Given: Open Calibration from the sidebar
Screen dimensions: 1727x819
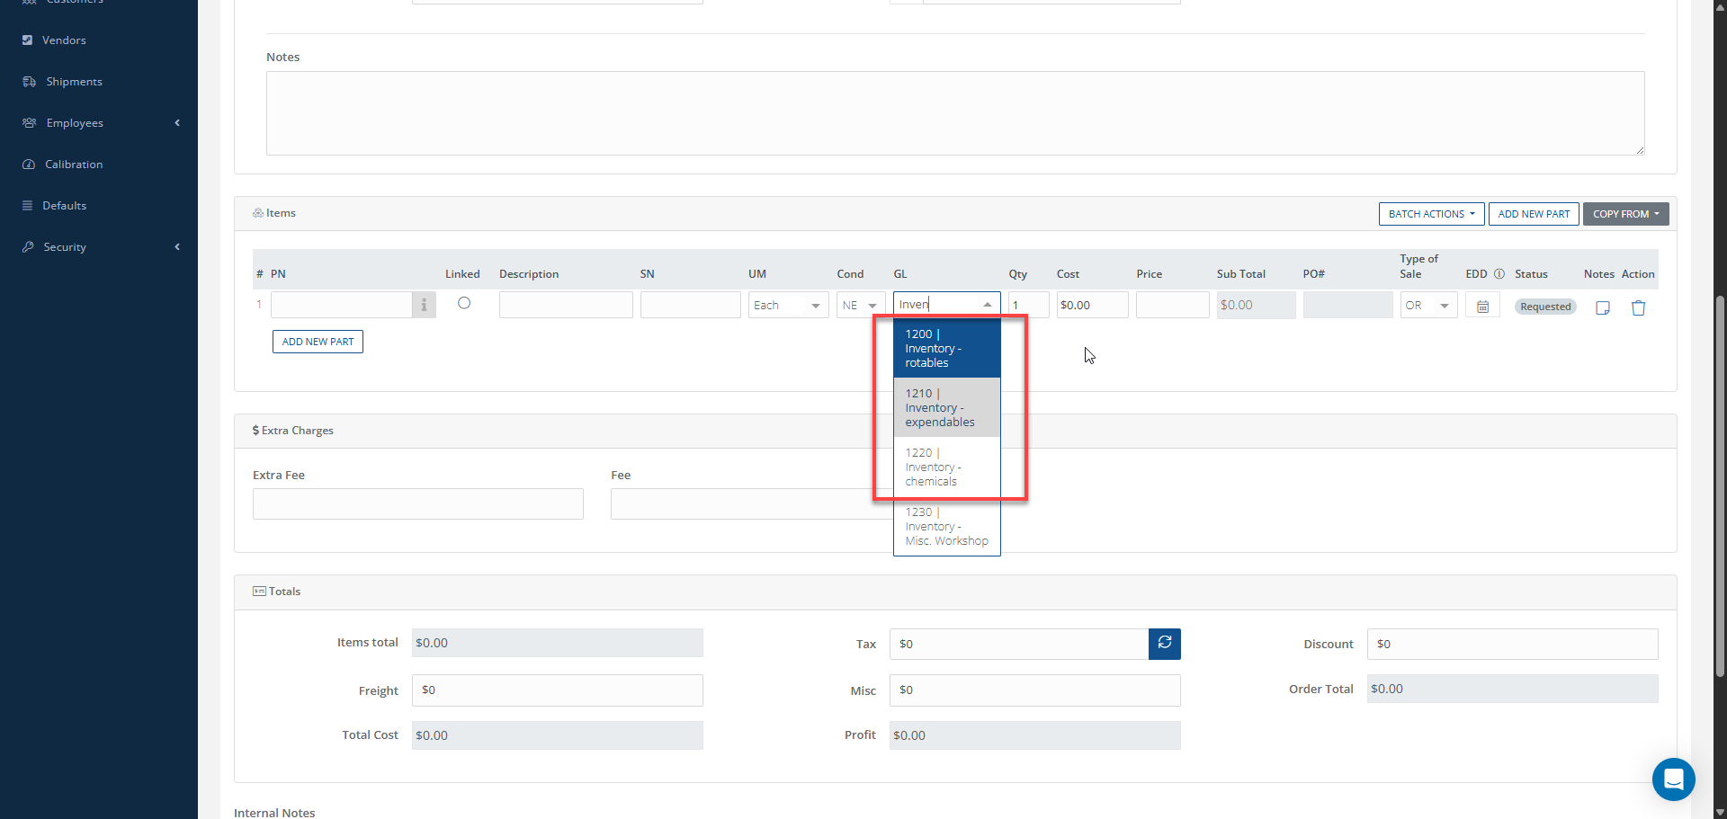Looking at the screenshot, I should 74,165.
